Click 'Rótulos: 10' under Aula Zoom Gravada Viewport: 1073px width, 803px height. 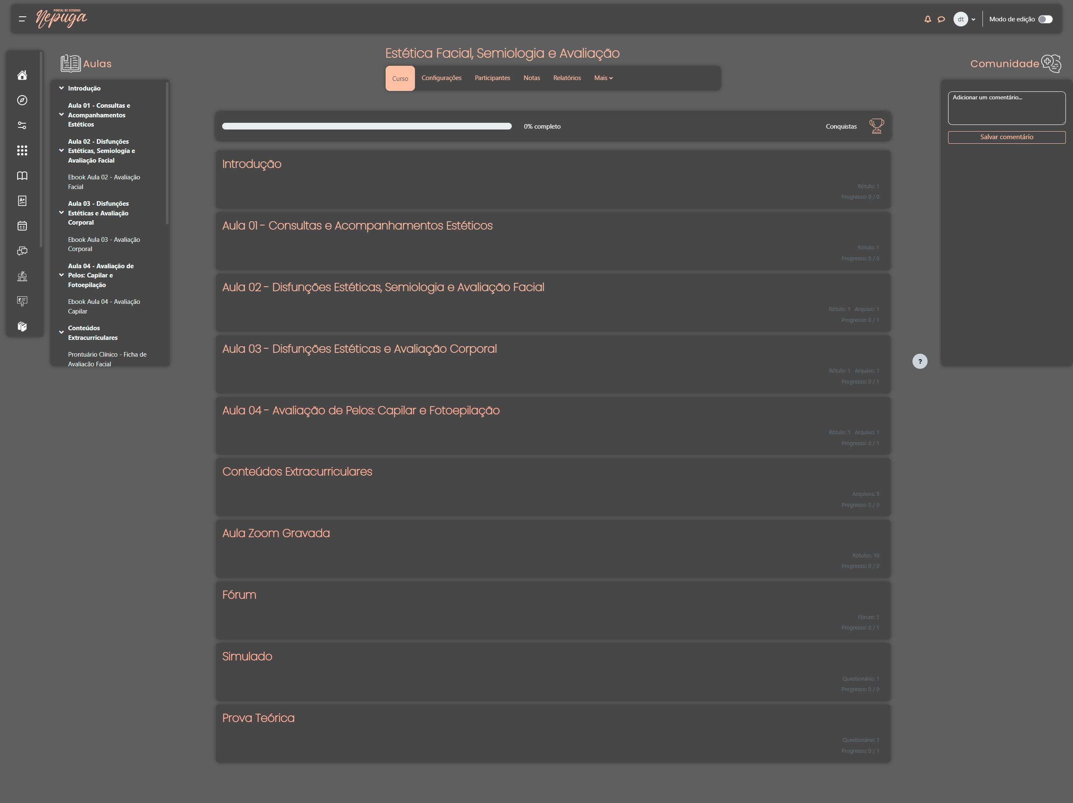coord(866,556)
